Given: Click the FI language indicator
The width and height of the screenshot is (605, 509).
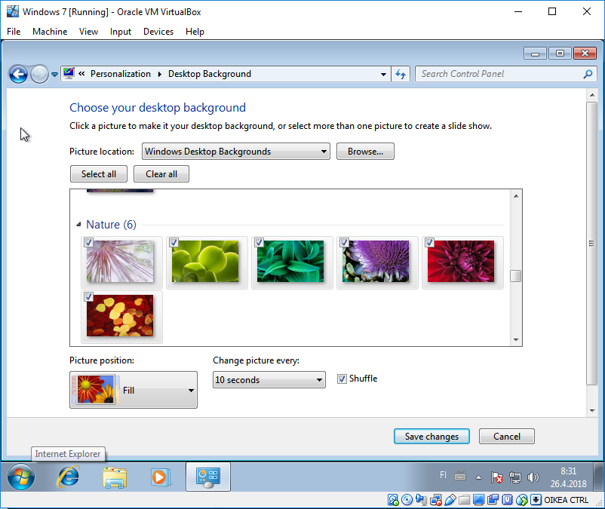Looking at the screenshot, I should (x=443, y=475).
